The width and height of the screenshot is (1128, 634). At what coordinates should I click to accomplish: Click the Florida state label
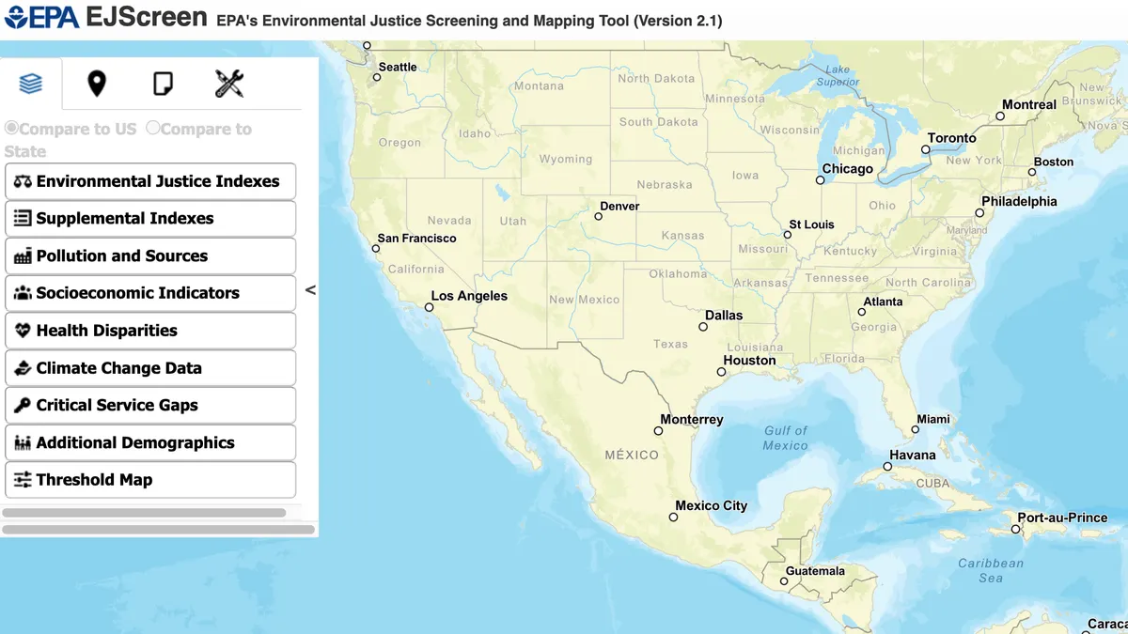click(844, 359)
